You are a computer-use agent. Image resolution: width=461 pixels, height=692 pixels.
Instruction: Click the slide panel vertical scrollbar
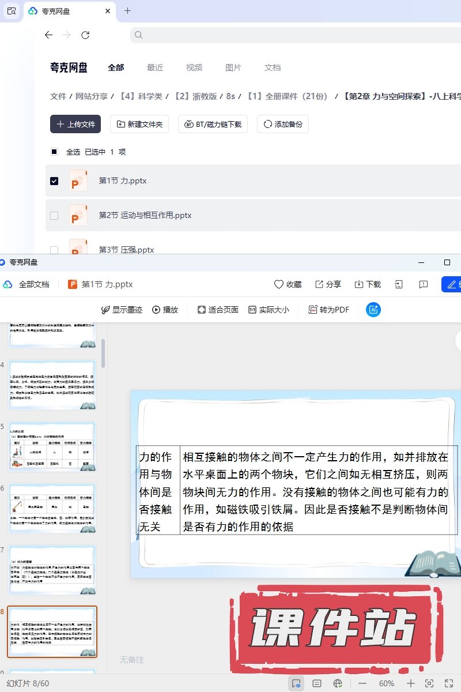[x=103, y=353]
